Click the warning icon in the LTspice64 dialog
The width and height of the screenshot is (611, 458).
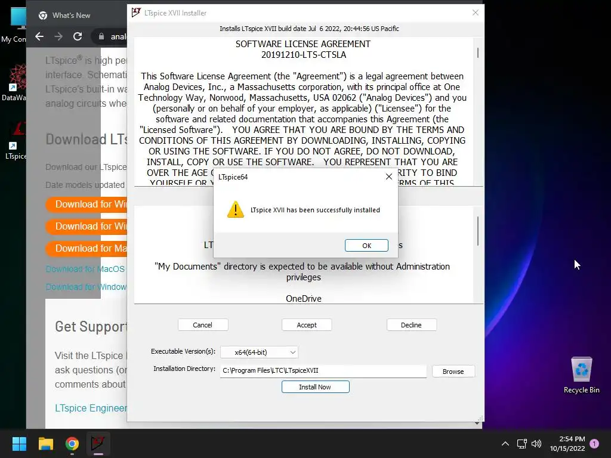point(235,209)
